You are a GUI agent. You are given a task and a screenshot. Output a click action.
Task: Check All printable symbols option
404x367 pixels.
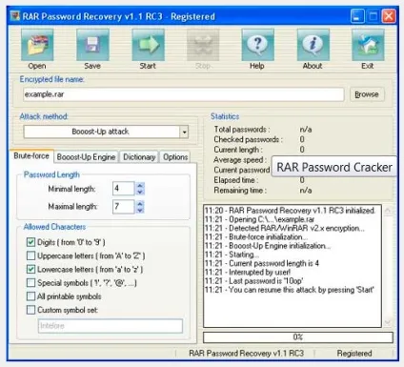click(30, 296)
